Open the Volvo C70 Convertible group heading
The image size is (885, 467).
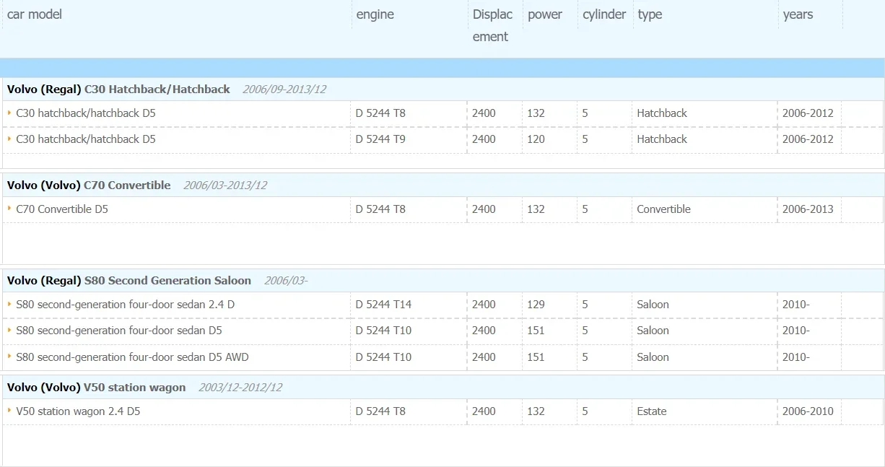pos(89,186)
